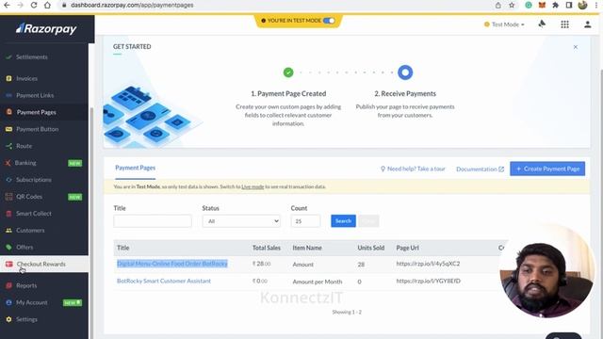The width and height of the screenshot is (603, 339).
Task: Click the Invoices sidebar icon
Action: pyautogui.click(x=8, y=78)
